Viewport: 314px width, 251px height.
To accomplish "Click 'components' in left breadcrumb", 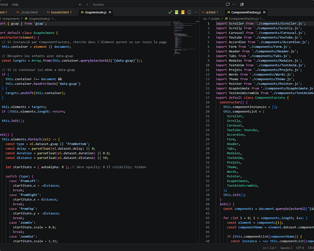I will pos(11,19).
